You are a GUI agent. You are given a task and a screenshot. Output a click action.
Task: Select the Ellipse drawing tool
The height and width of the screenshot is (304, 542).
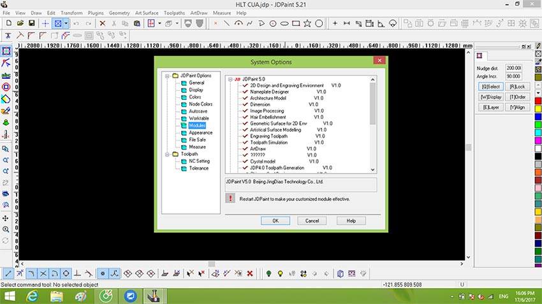[x=284, y=24]
